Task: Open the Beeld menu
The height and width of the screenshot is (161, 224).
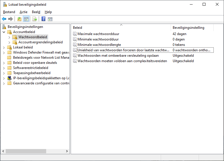Action: point(36,12)
